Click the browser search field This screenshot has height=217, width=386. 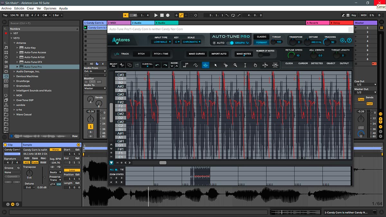click(44, 23)
